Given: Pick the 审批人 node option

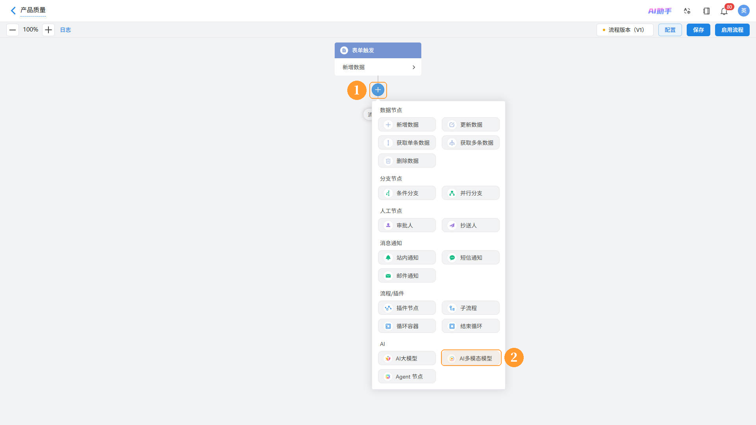Looking at the screenshot, I should click(x=407, y=225).
